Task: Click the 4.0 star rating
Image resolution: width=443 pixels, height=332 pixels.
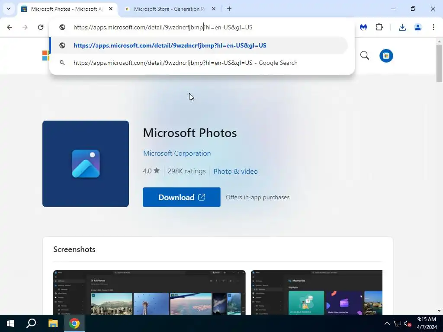Action: [x=151, y=171]
